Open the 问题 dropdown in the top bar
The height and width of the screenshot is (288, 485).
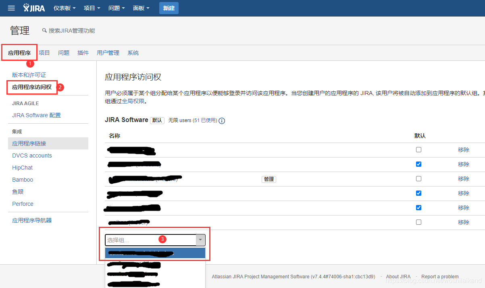tap(117, 8)
